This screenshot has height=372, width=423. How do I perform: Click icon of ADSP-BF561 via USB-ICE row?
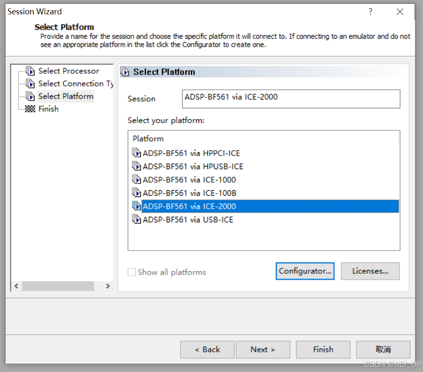pyautogui.click(x=137, y=219)
